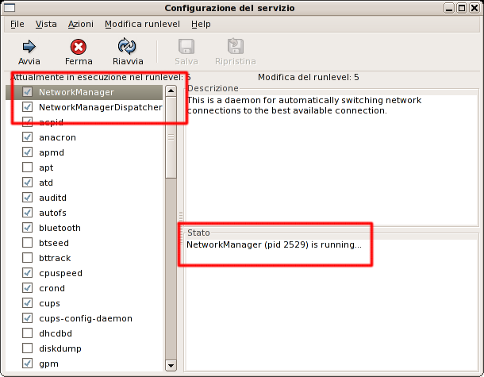
Task: Open the Help menu
Action: 202,25
